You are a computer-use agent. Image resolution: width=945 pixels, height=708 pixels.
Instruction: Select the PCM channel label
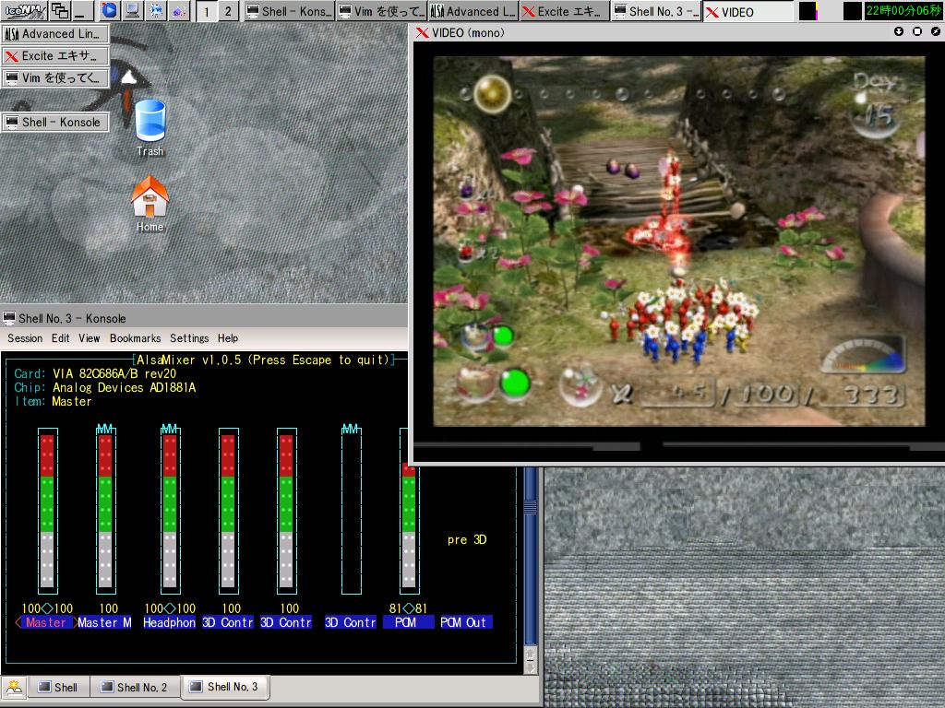[408, 622]
